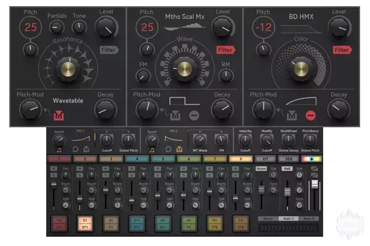The image size is (370, 246).
Task: Click the MG 2 decaying waveform shape
Action: [174, 138]
